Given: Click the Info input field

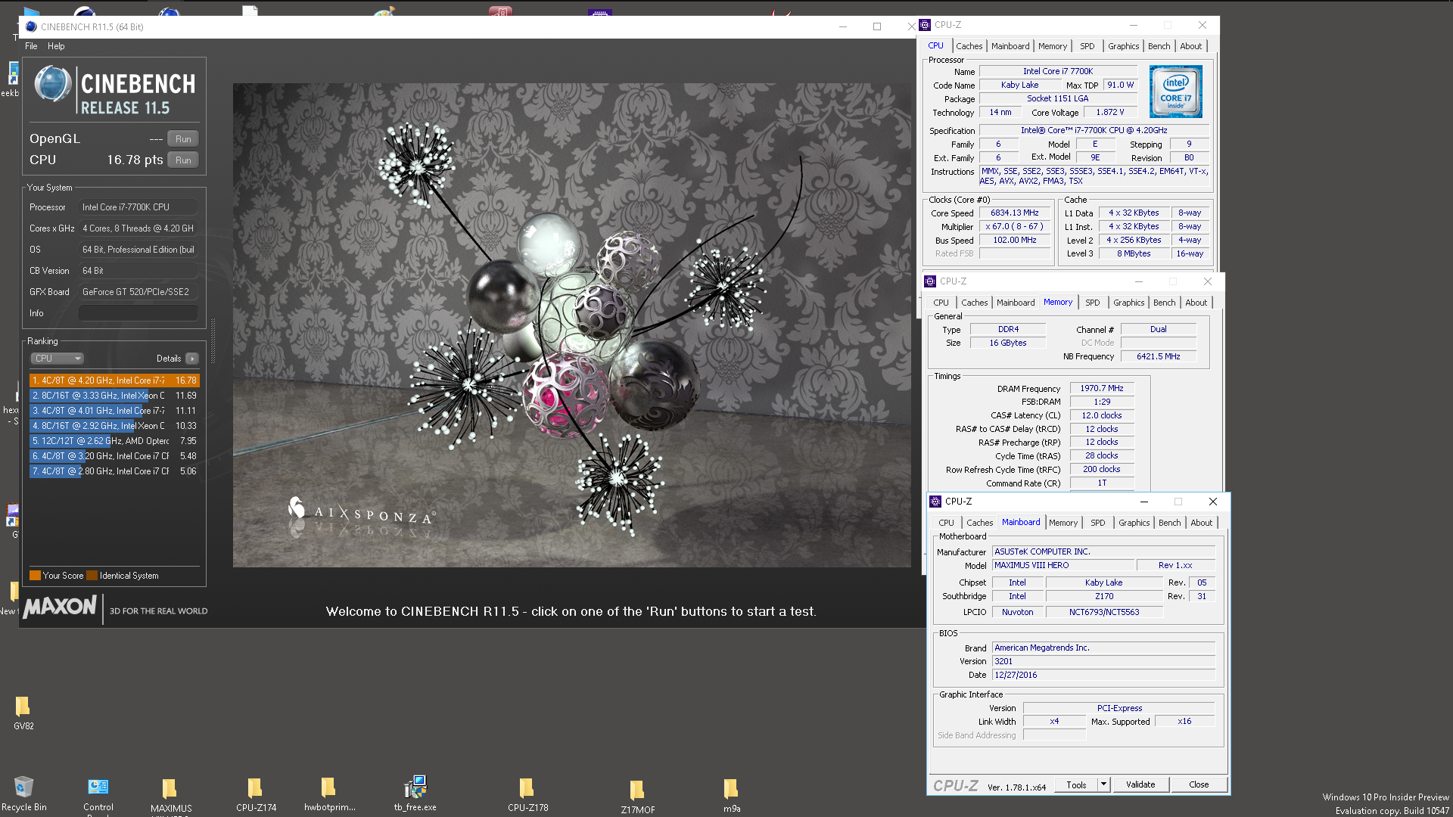Looking at the screenshot, I should point(138,313).
